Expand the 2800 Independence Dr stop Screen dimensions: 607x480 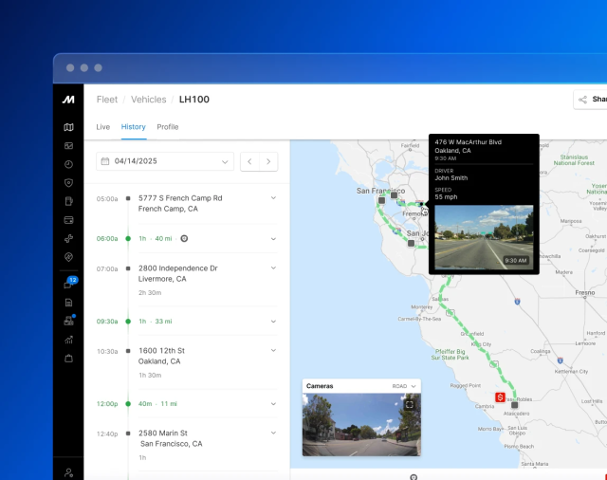(273, 268)
